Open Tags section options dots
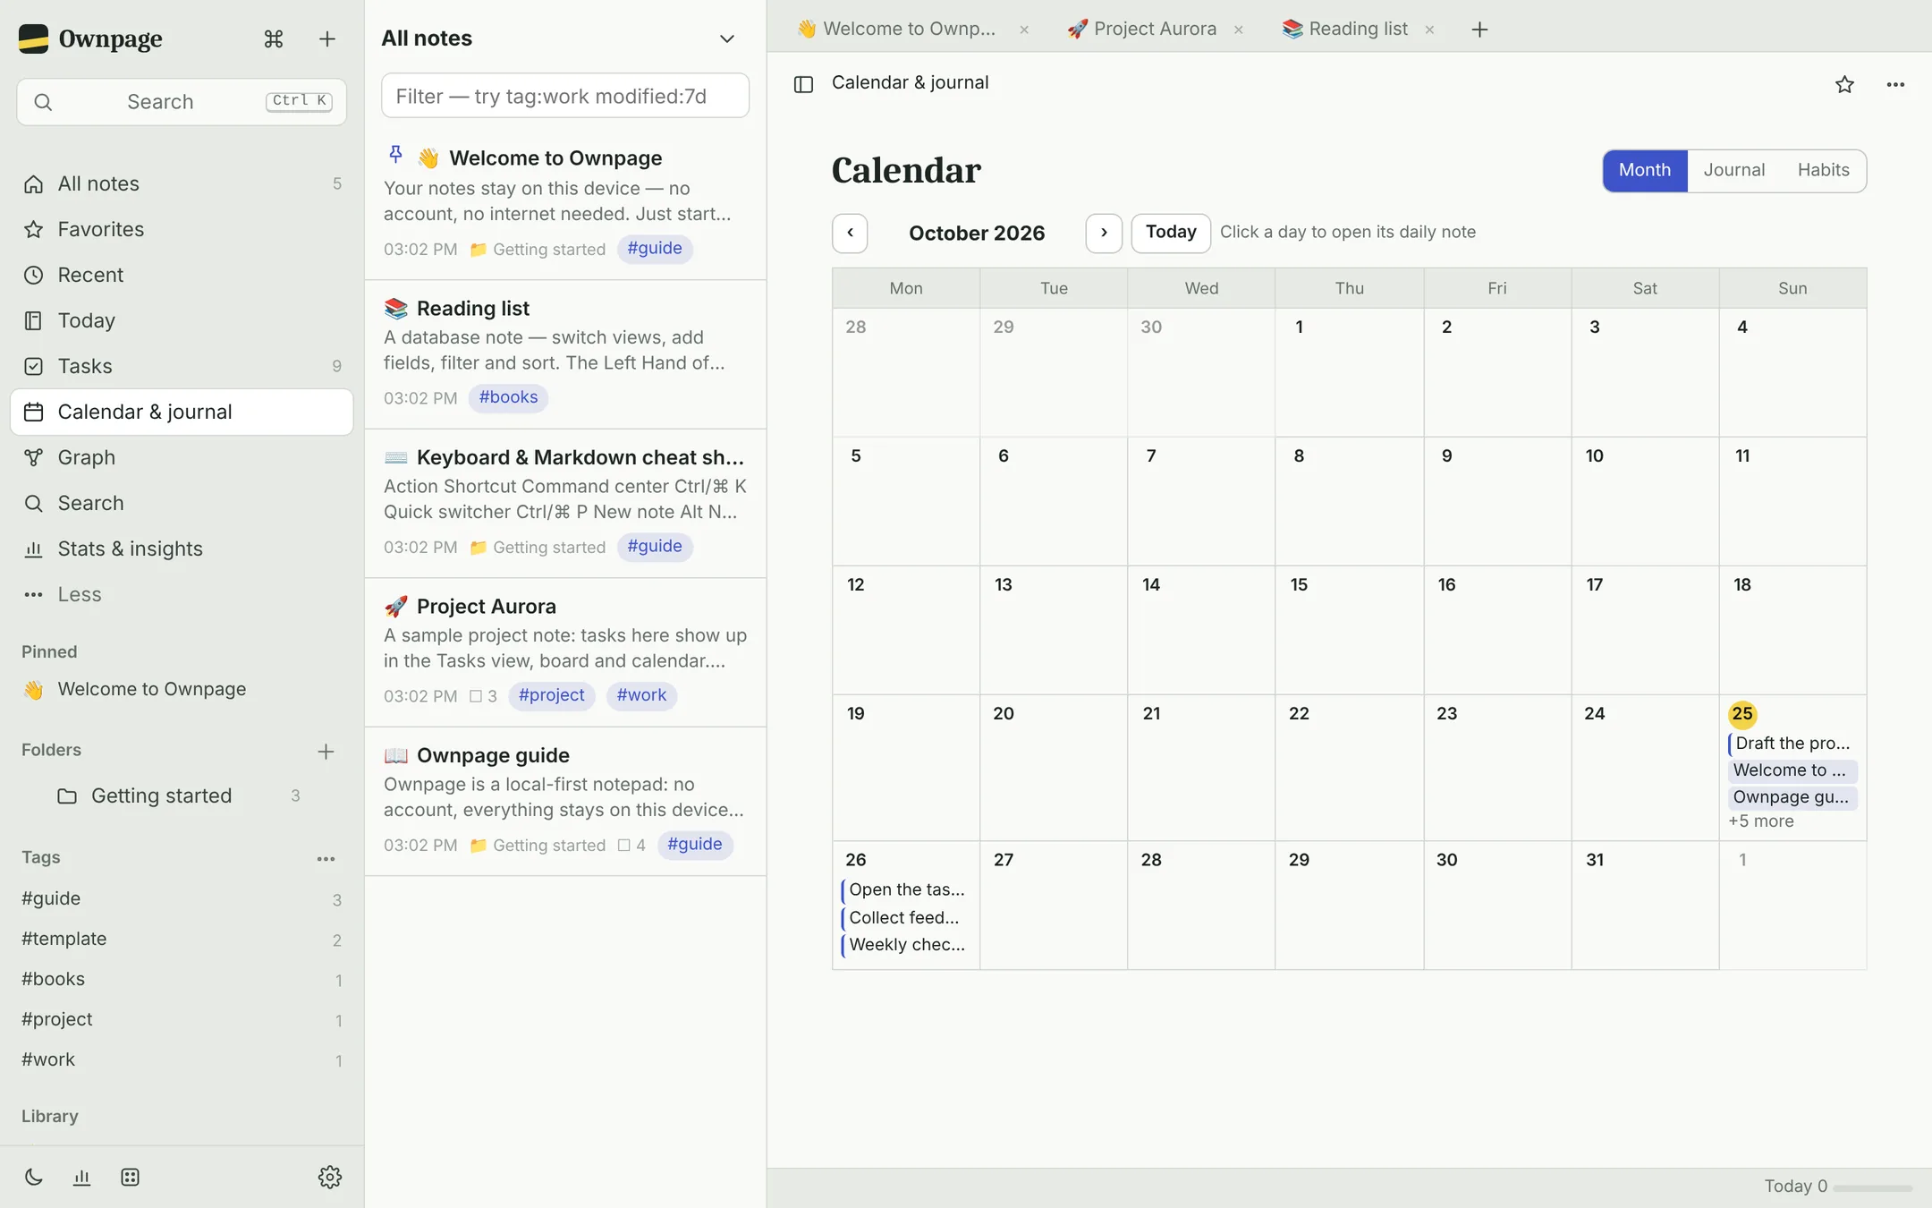The height and width of the screenshot is (1208, 1932). click(326, 858)
